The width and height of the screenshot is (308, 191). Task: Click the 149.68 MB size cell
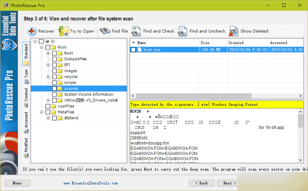pos(213,50)
